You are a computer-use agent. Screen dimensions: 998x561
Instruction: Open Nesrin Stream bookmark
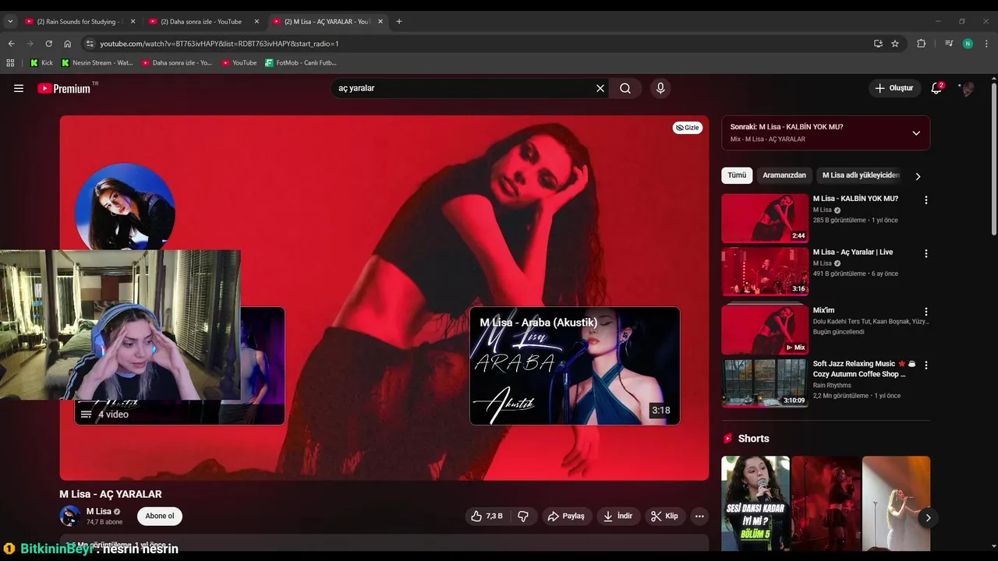point(97,62)
